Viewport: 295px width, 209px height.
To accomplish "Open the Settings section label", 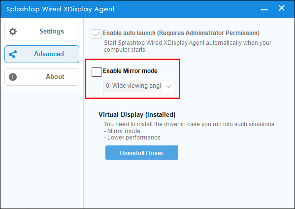I will click(52, 31).
